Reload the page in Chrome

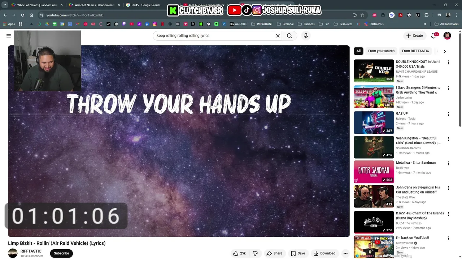[22, 15]
